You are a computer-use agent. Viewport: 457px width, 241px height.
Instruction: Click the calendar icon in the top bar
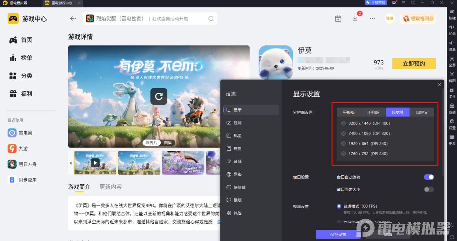[x=338, y=18]
